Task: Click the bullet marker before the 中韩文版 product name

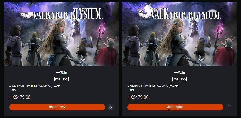Action: click(x=128, y=86)
